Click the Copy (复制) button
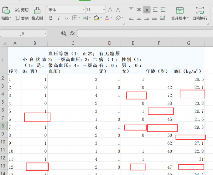The width and height of the screenshot is (213, 175). [x=22, y=18]
